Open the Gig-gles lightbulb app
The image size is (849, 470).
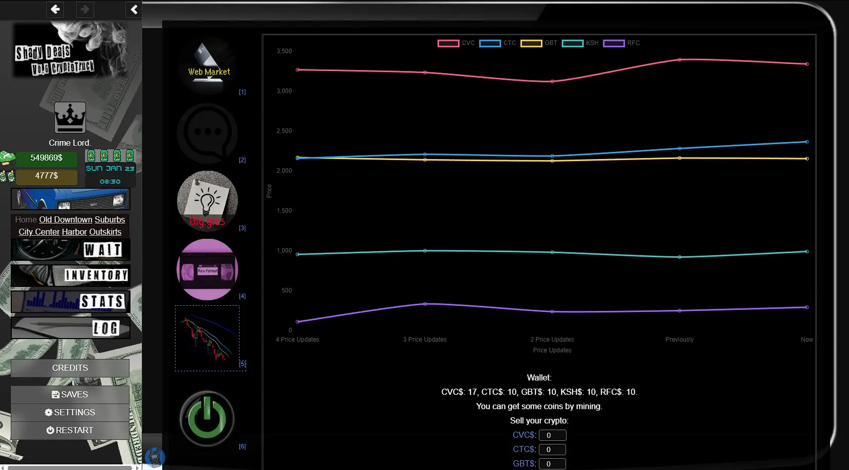(207, 201)
